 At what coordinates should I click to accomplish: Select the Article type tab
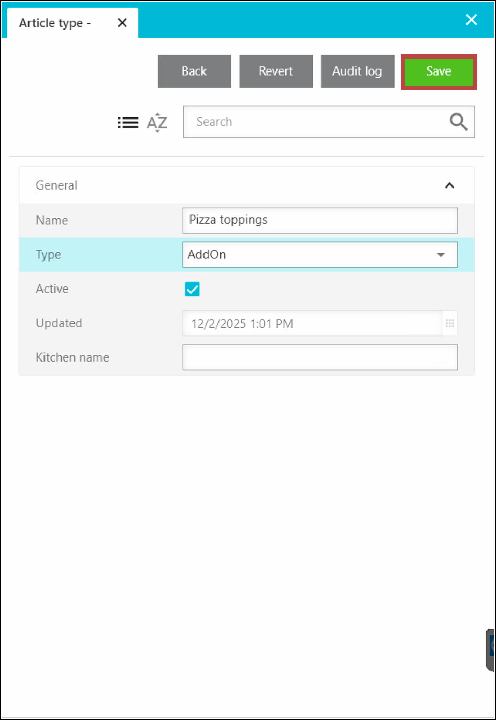[55, 23]
